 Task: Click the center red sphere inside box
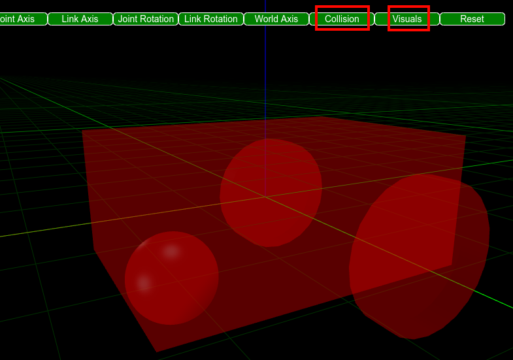click(x=271, y=192)
